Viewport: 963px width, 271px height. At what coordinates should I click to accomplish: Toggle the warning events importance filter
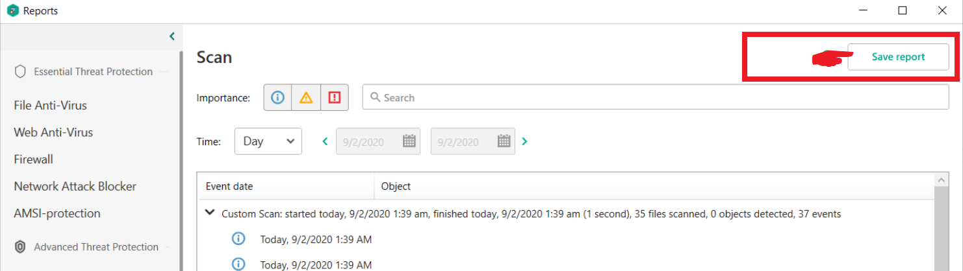click(x=306, y=98)
